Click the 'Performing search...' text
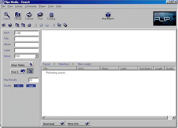The image size is (178, 128). [x=56, y=73]
